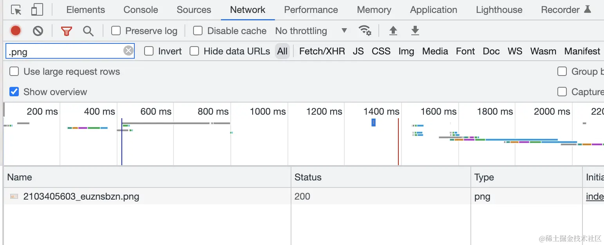The image size is (604, 245).
Task: Stop recording network log
Action: coord(16,31)
